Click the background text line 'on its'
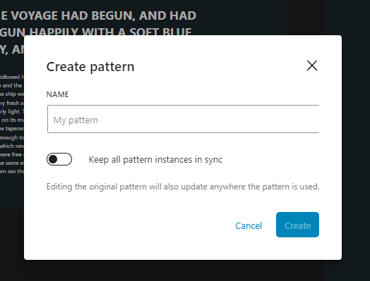This screenshot has height=281, width=370. tap(9, 120)
